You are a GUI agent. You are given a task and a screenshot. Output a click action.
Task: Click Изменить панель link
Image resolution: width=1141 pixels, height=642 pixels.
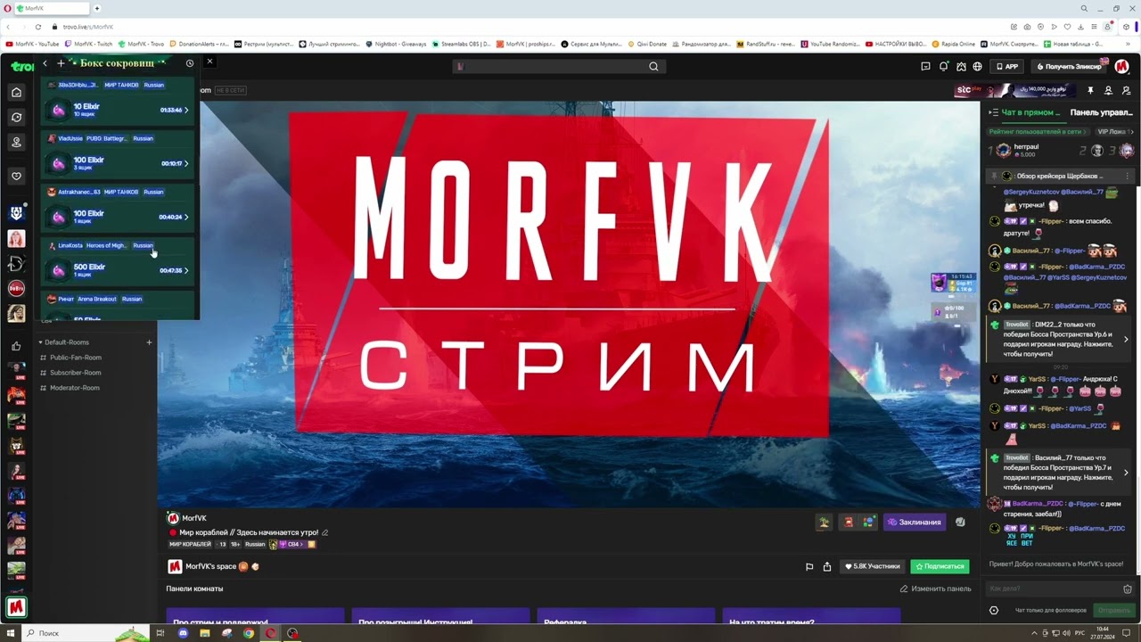[x=935, y=588]
